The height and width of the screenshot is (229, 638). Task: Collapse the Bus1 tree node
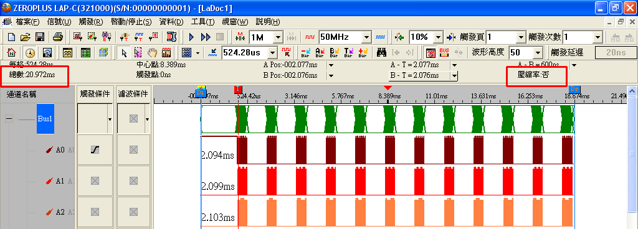[x=9, y=119]
